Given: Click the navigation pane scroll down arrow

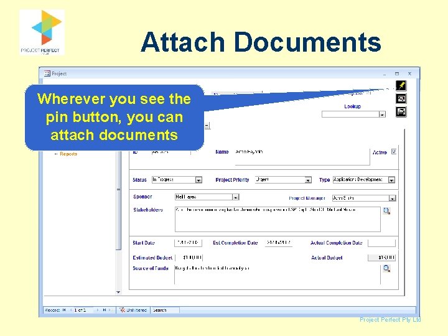Looking at the screenshot, I should coord(118,292).
